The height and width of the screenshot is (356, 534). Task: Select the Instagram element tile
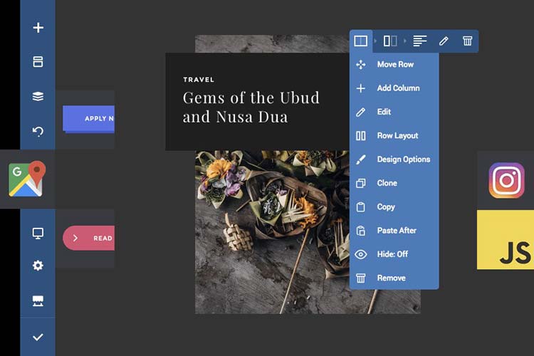[x=506, y=180]
